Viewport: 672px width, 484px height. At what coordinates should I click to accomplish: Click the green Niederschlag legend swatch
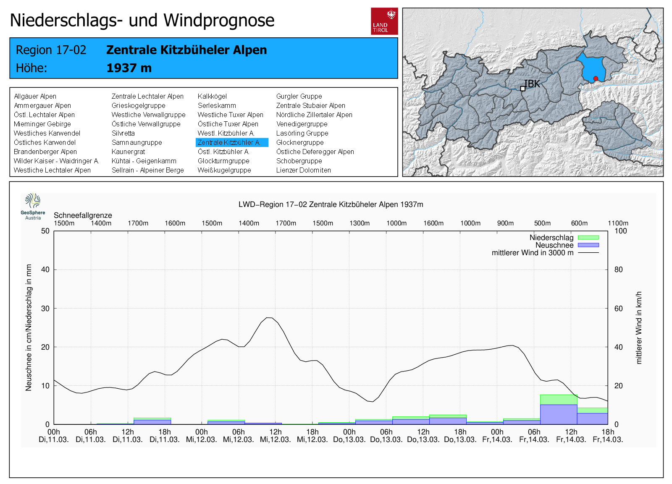(588, 238)
